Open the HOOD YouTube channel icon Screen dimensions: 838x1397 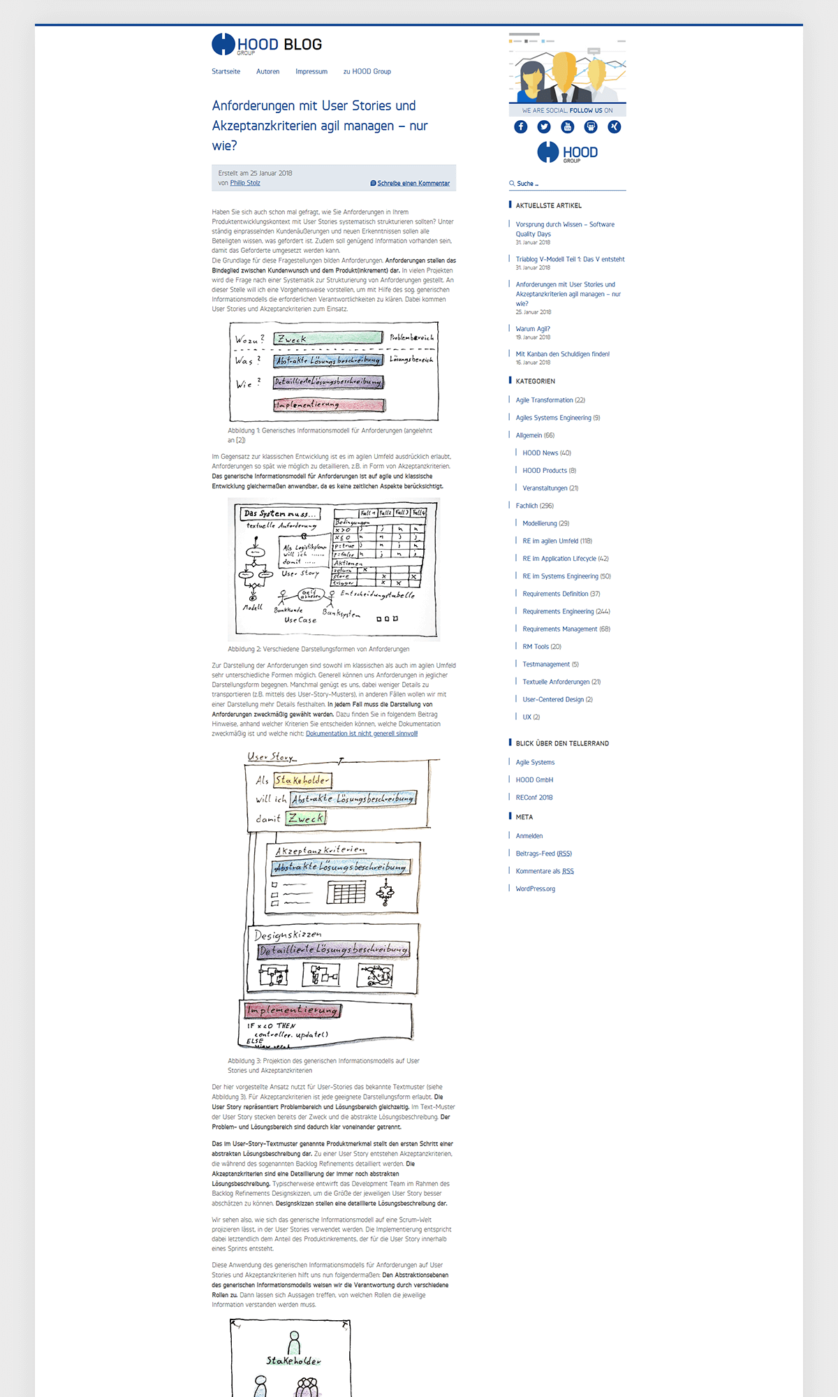pos(568,126)
